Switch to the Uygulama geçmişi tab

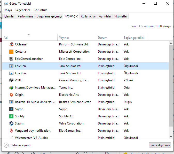(x=49, y=16)
